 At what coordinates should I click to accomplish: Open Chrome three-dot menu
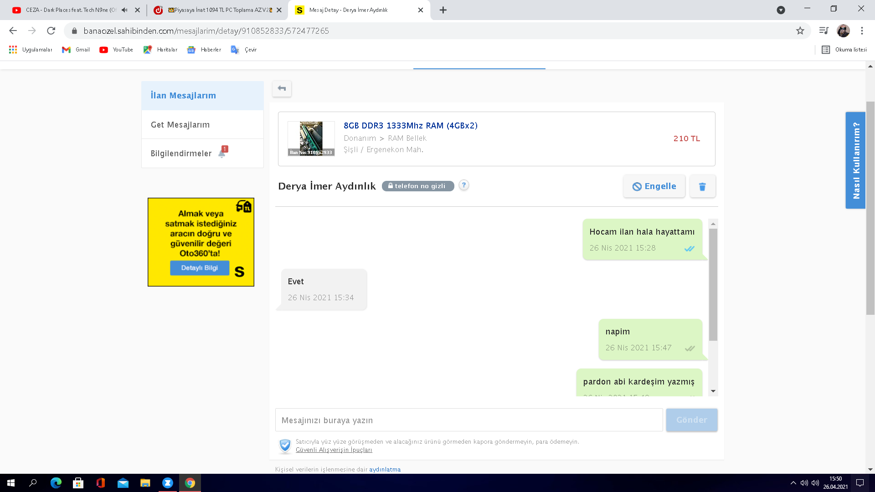(x=862, y=31)
